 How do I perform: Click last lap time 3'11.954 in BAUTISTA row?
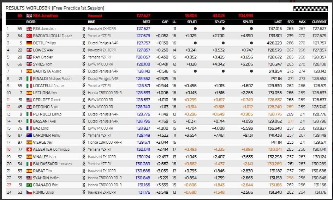click(275, 71)
